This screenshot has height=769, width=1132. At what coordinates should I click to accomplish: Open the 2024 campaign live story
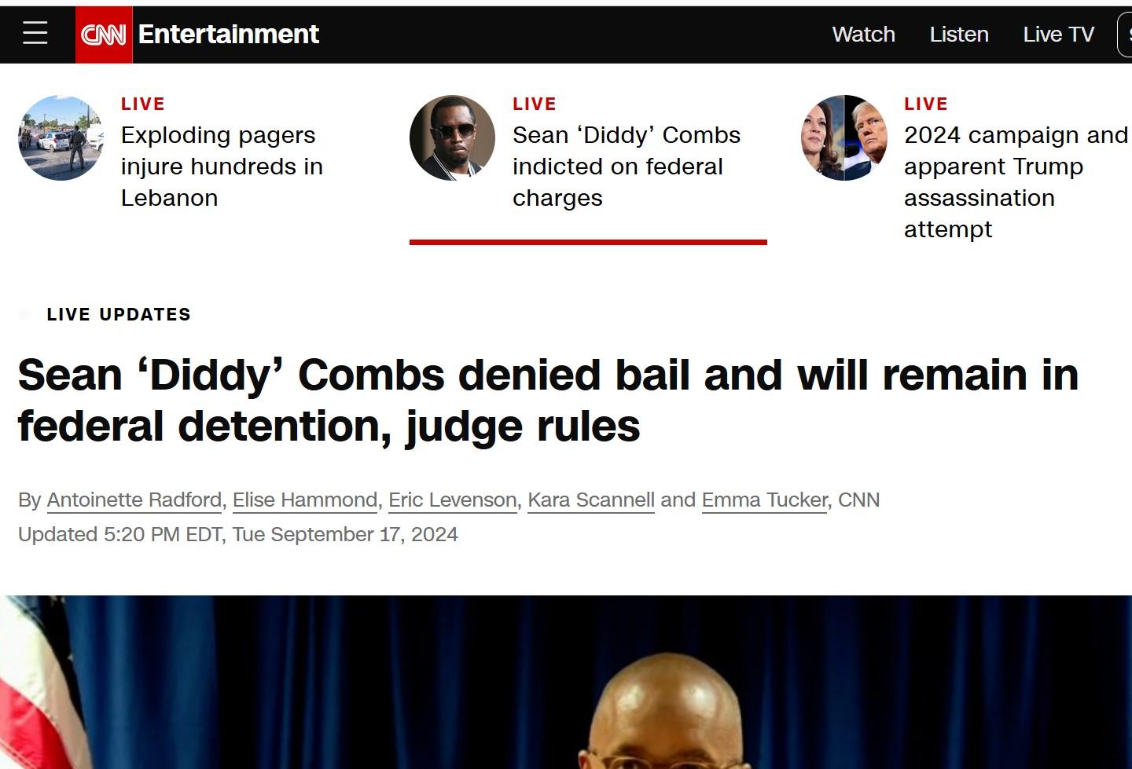pyautogui.click(x=1016, y=182)
